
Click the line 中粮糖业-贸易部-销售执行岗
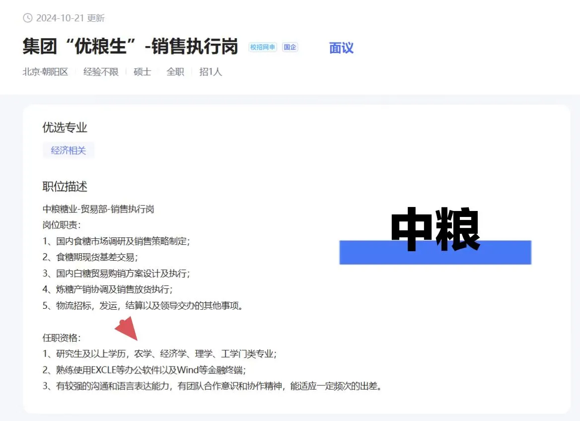[98, 209]
